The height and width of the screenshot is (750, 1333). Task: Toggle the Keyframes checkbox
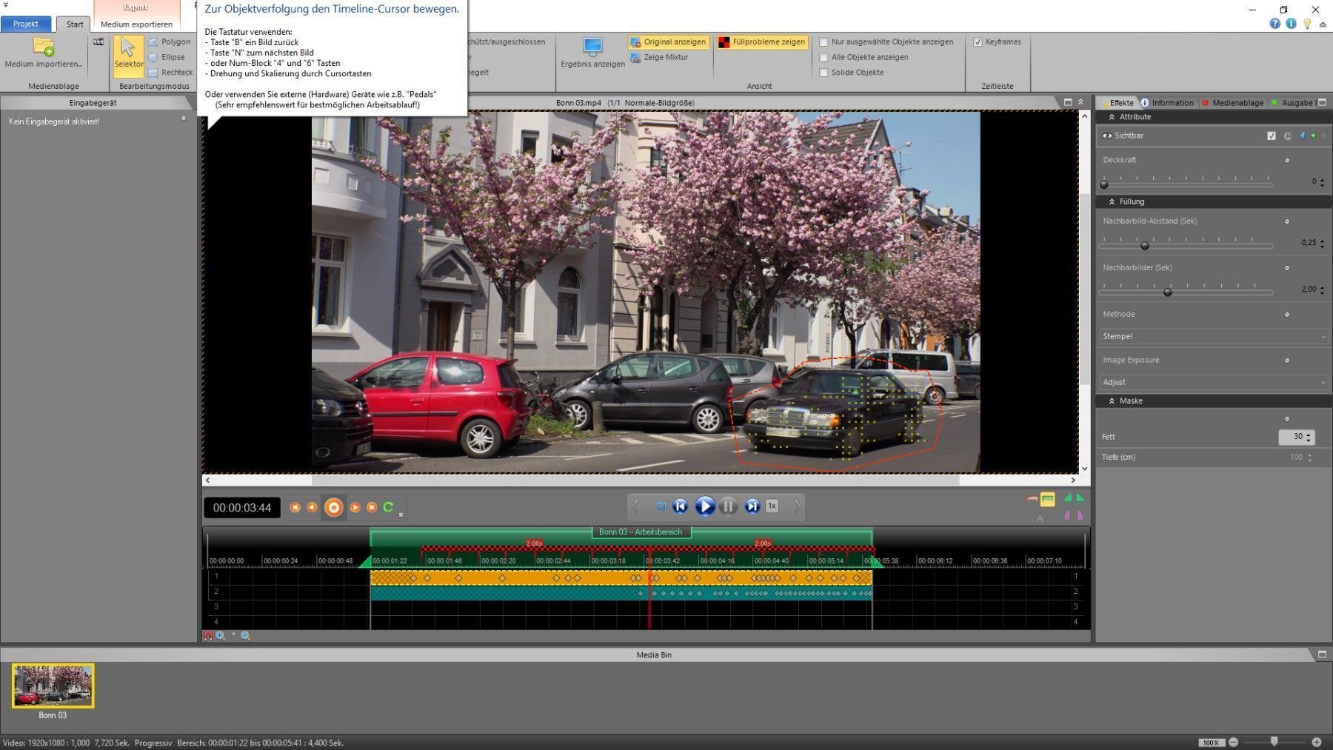point(978,42)
